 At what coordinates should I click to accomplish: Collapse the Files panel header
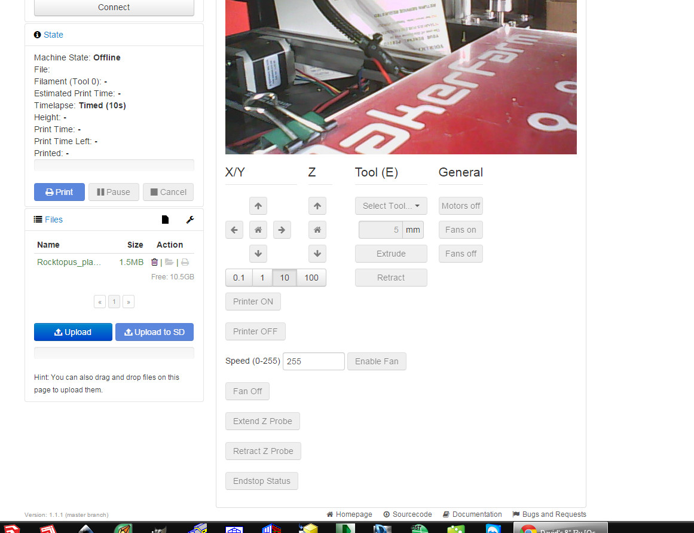coord(54,220)
